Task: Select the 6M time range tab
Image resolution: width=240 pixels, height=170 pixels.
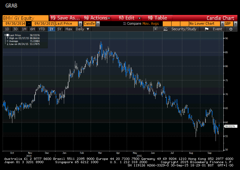Action: [33, 29]
